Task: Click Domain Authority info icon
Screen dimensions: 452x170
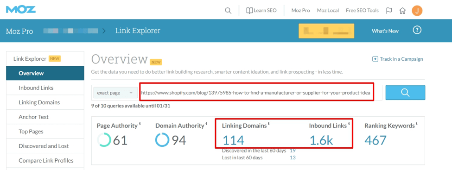Action: (206, 124)
